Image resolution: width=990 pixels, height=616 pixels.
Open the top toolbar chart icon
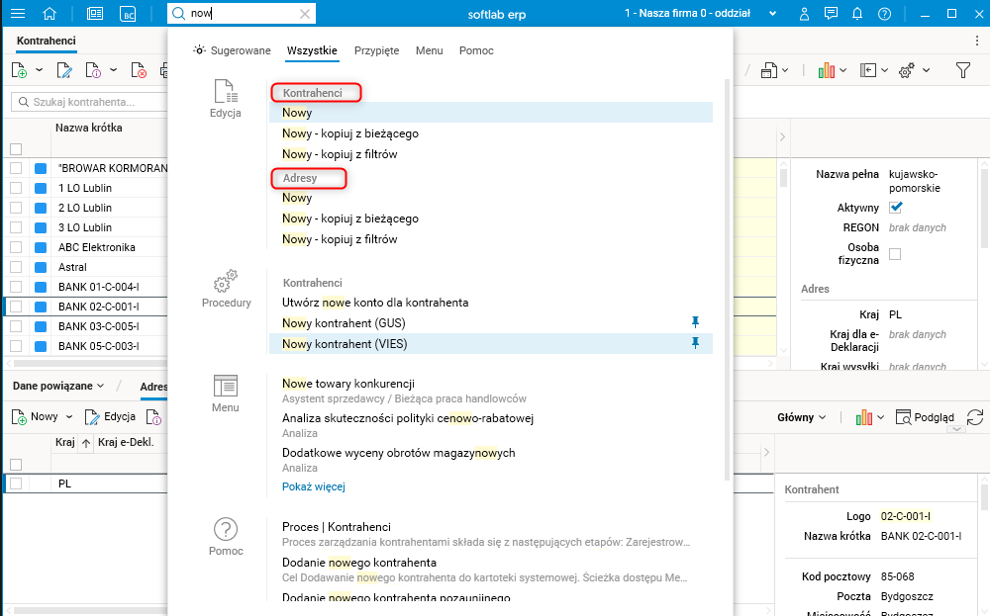[x=826, y=70]
